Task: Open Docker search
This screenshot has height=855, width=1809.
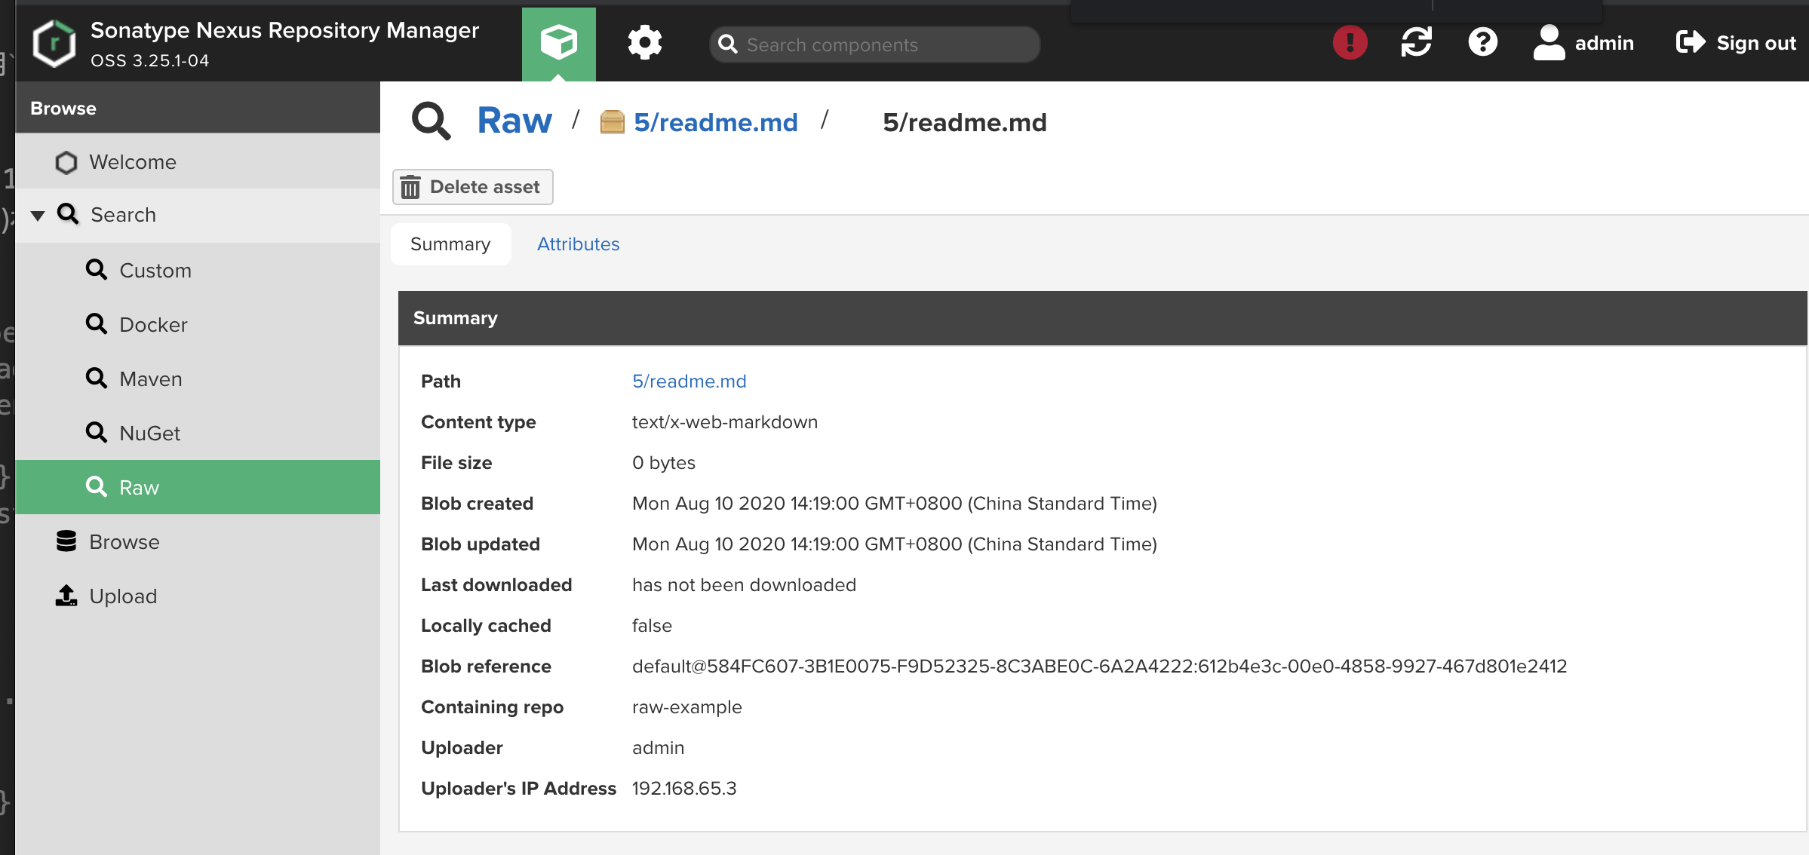Action: click(198, 324)
